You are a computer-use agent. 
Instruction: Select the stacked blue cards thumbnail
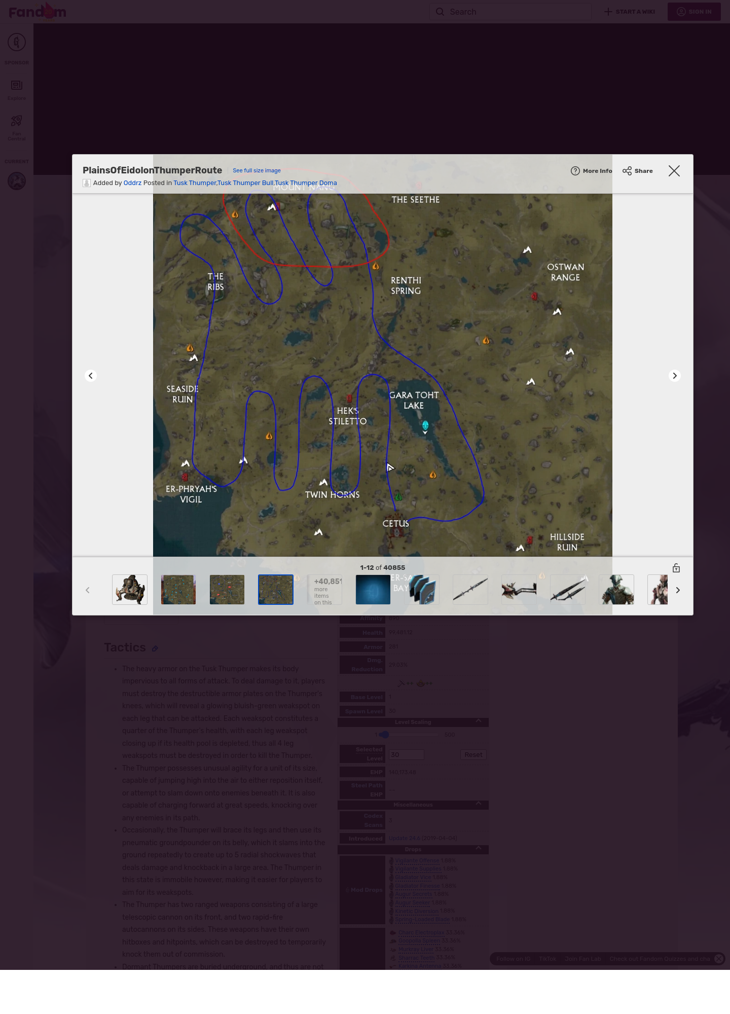tap(422, 590)
